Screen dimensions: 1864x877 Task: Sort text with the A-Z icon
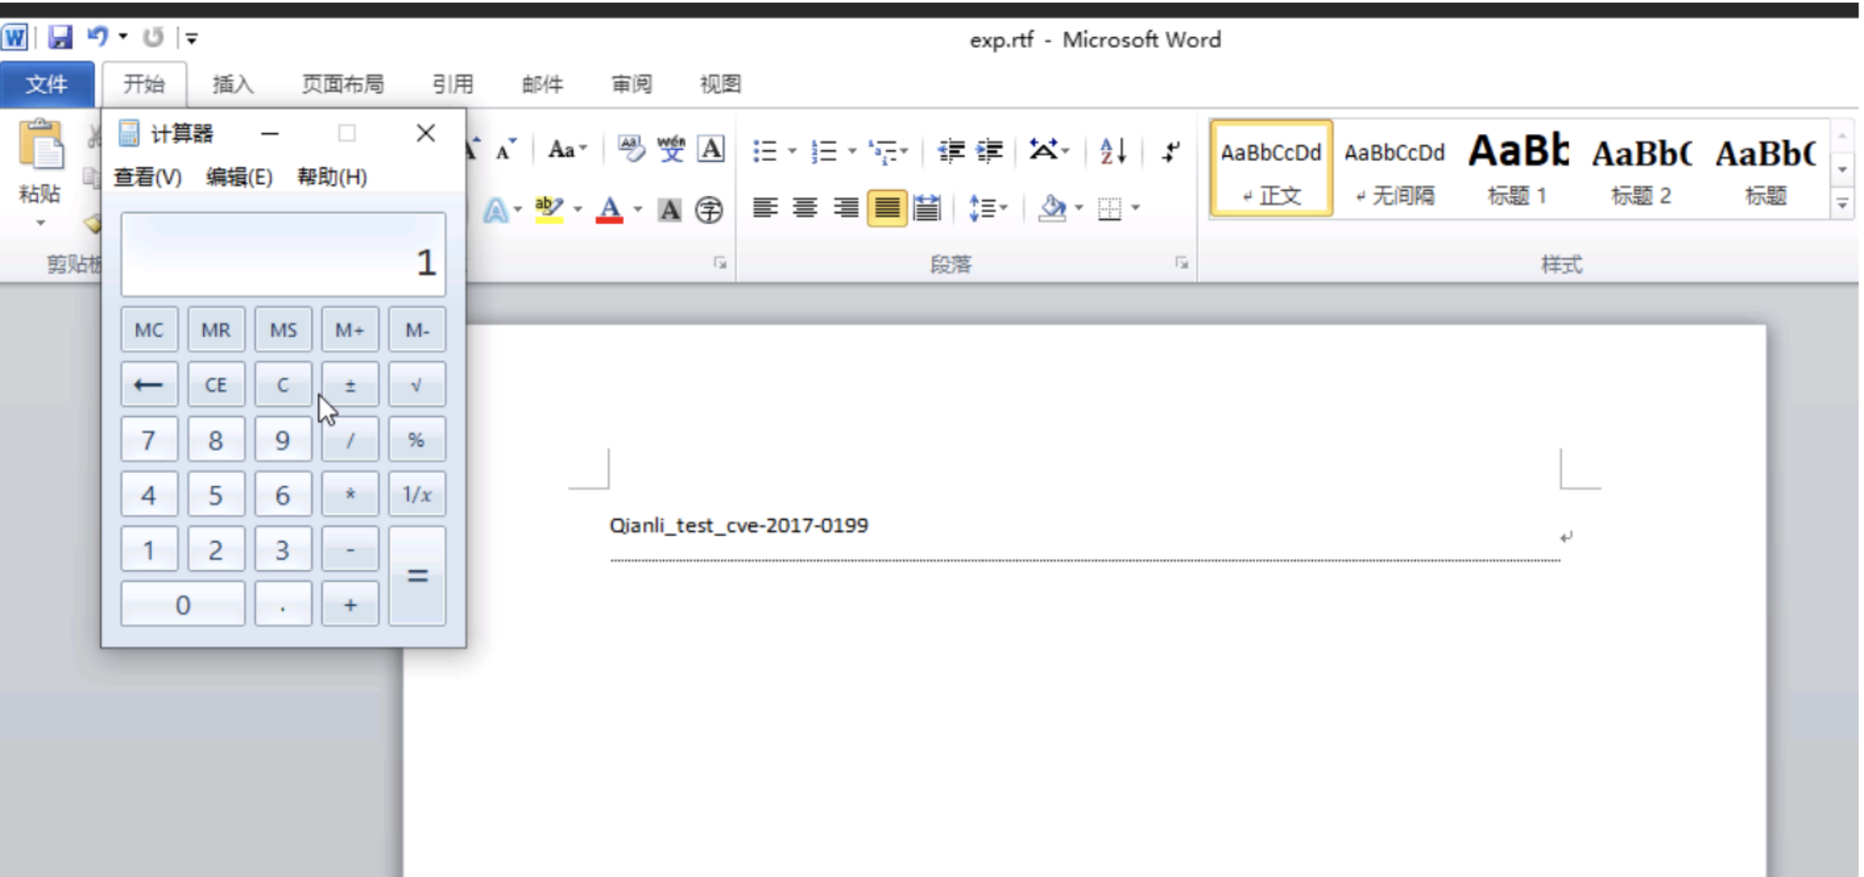[1113, 151]
